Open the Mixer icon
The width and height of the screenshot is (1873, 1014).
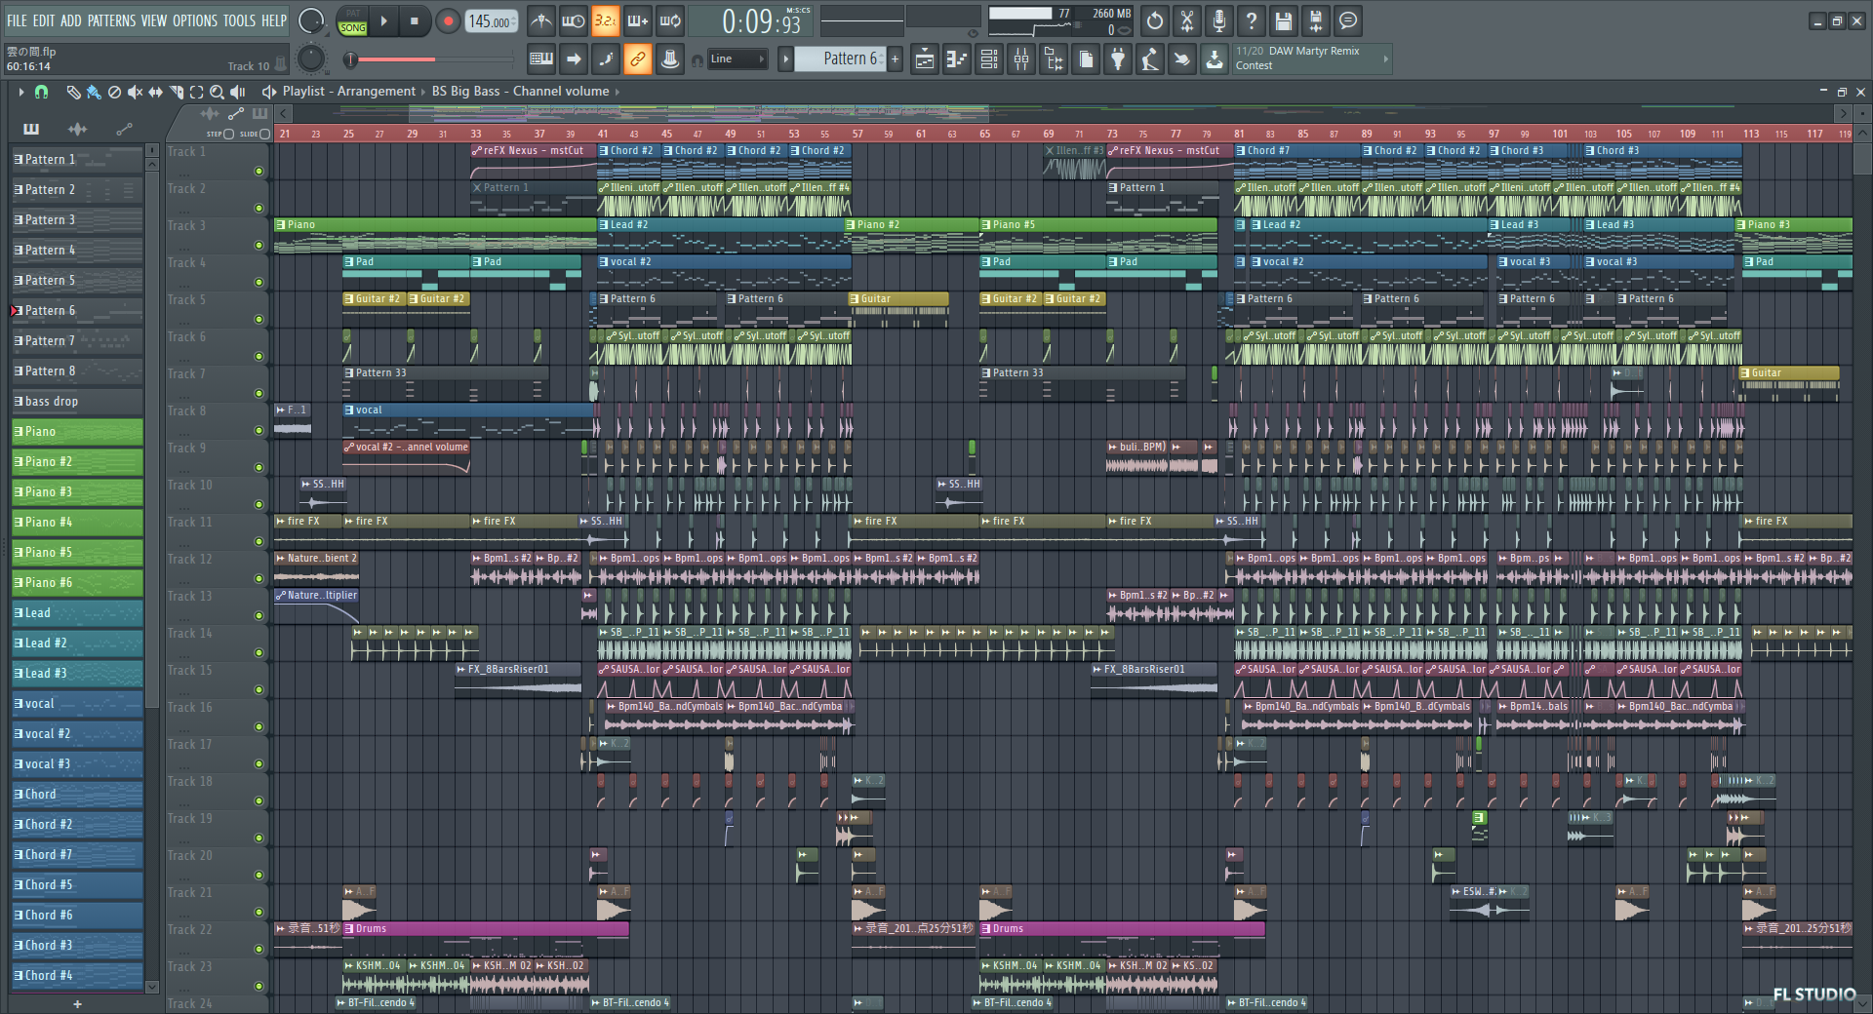coord(1021,59)
